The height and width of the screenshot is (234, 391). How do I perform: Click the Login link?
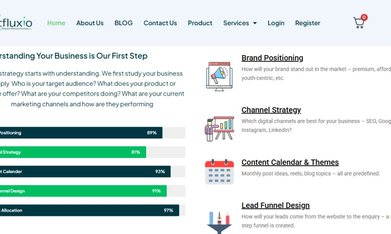pyautogui.click(x=276, y=23)
